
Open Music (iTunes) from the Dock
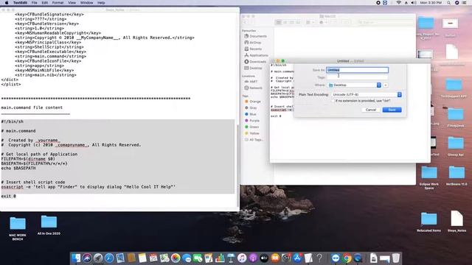point(242,258)
